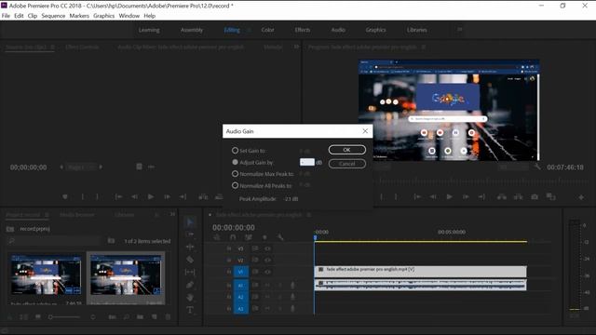596x335 pixels.
Task: Select the Hand tool
Action: tap(190, 298)
